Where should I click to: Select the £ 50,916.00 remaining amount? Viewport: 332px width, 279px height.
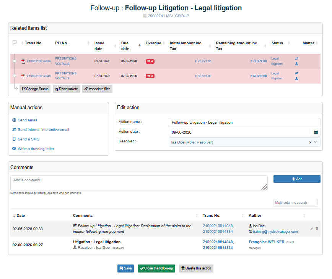[x=259, y=76]
